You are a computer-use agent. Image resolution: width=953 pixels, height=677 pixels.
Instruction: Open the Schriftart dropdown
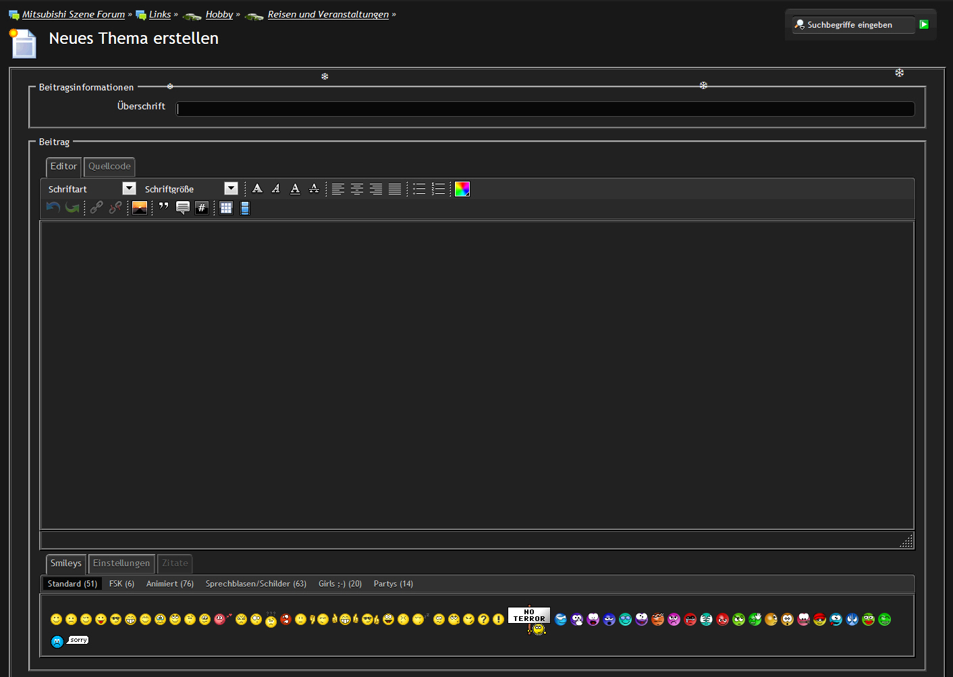129,189
